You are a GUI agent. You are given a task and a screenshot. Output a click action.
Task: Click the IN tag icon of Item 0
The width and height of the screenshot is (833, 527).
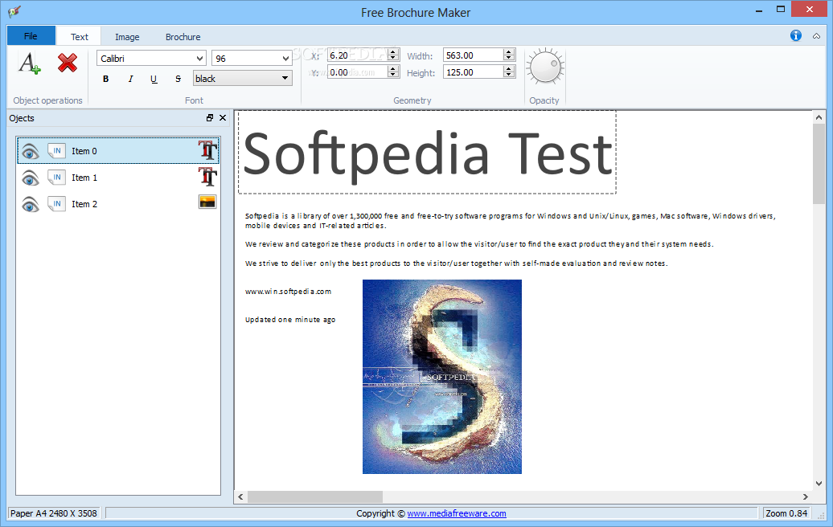click(56, 151)
